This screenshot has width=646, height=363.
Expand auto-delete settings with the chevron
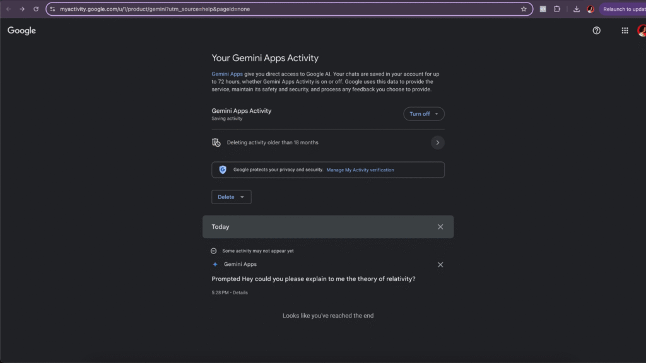click(x=438, y=142)
